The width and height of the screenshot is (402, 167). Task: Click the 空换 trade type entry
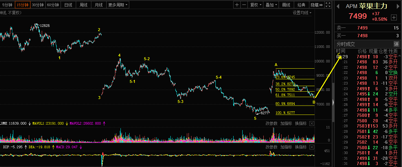click(393, 72)
